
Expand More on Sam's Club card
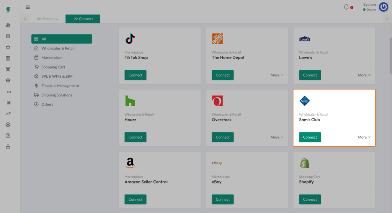point(364,137)
